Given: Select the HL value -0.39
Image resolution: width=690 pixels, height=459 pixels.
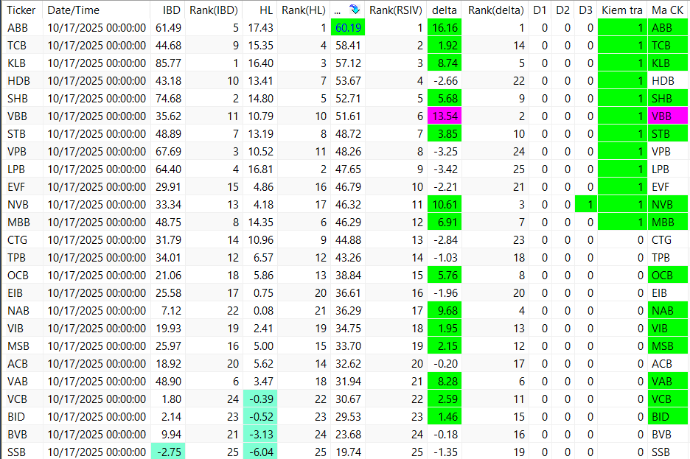Looking at the screenshot, I should pos(260,399).
